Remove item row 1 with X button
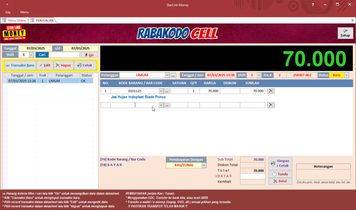Image resolution: width=356 pixels, height=210 pixels. click(271, 91)
